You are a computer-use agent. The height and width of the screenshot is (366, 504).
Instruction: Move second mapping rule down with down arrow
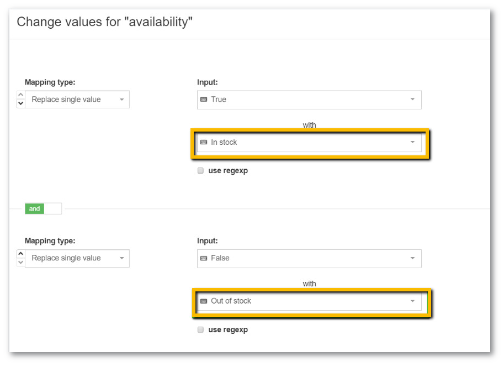click(x=21, y=262)
